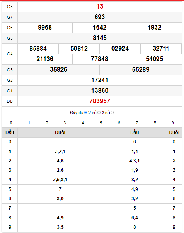Click digit filter tab 3
The height and width of the screenshot is (233, 184).
point(65,123)
